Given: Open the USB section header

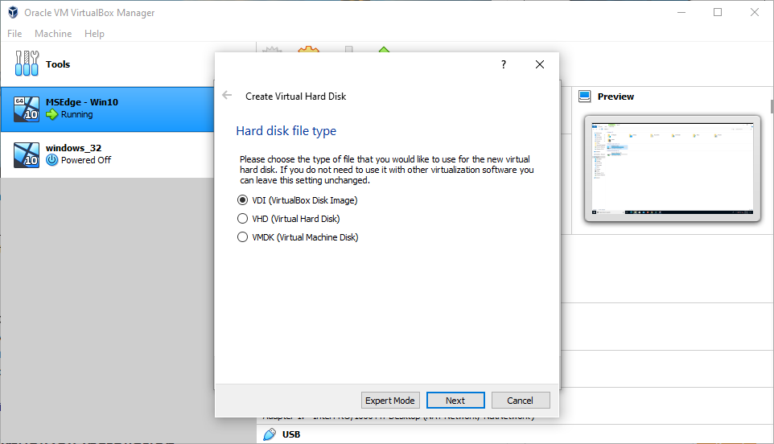Looking at the screenshot, I should 291,434.
